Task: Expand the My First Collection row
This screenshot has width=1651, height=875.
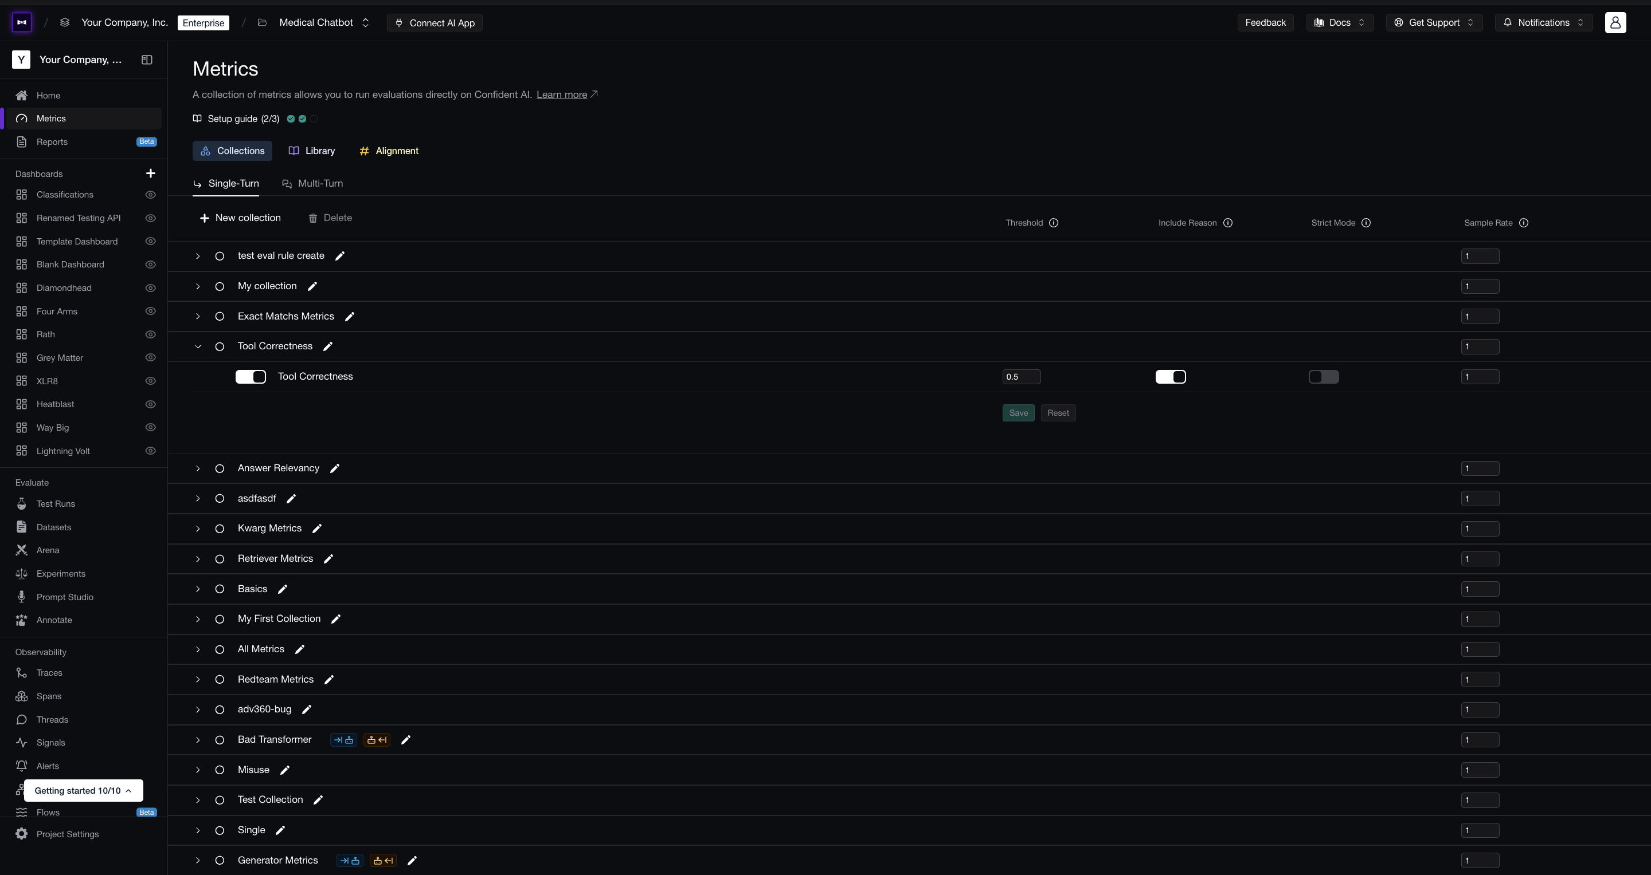Action: (198, 619)
